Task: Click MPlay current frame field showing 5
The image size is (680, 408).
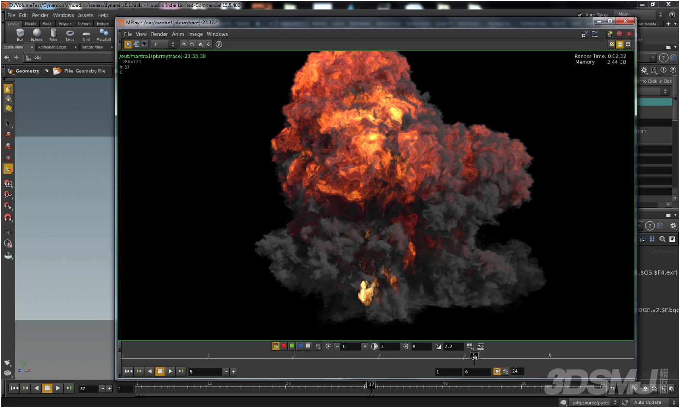Action: [205, 372]
